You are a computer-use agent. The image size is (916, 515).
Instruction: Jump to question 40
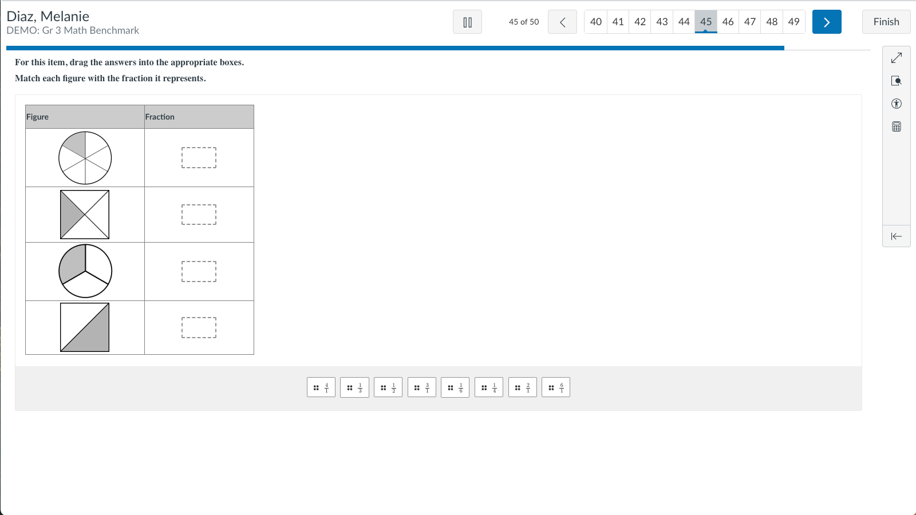click(x=595, y=22)
